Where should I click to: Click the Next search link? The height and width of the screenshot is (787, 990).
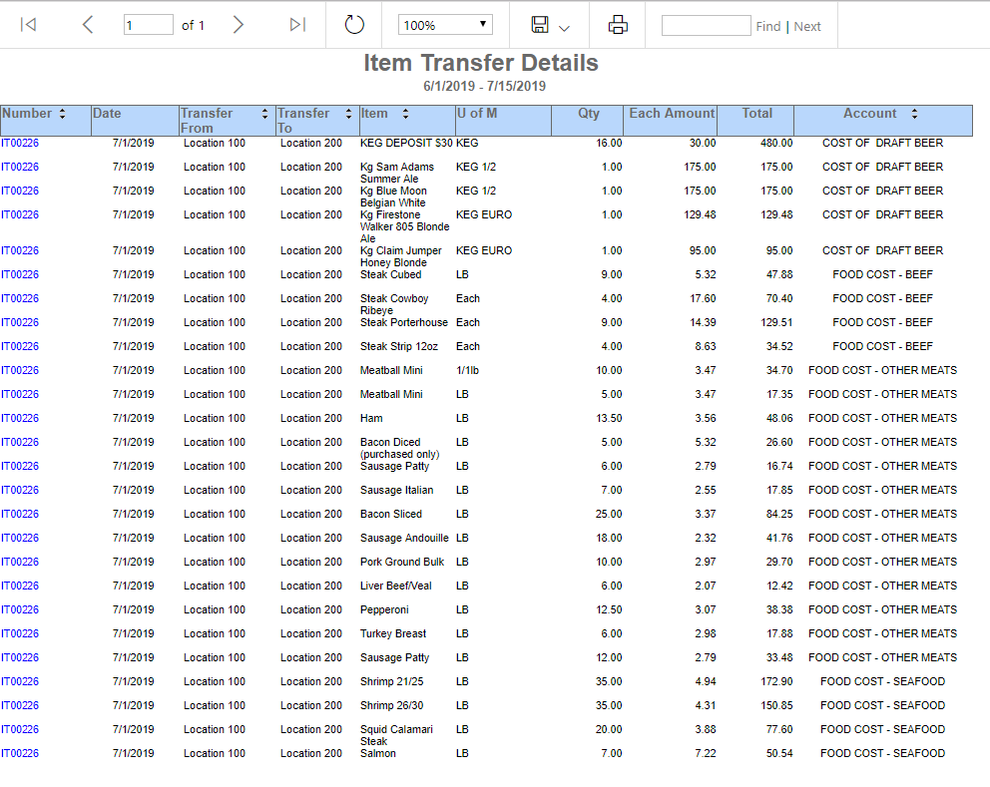click(x=807, y=27)
